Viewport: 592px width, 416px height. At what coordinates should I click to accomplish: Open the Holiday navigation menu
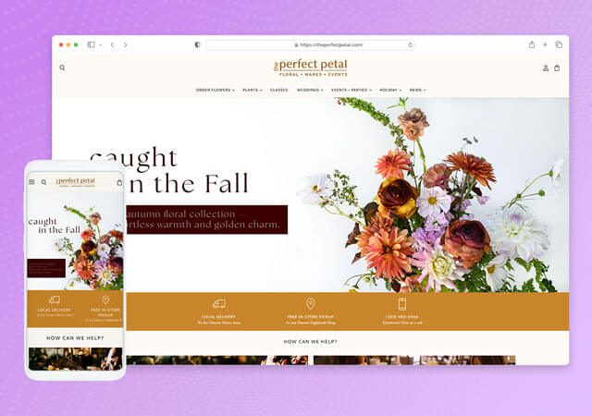point(389,90)
